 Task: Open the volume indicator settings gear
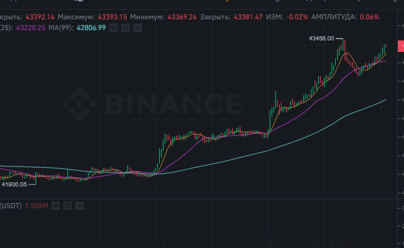point(66,206)
